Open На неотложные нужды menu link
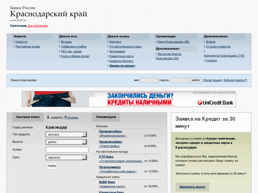Viewport: 258px width, 193px height. point(125,46)
